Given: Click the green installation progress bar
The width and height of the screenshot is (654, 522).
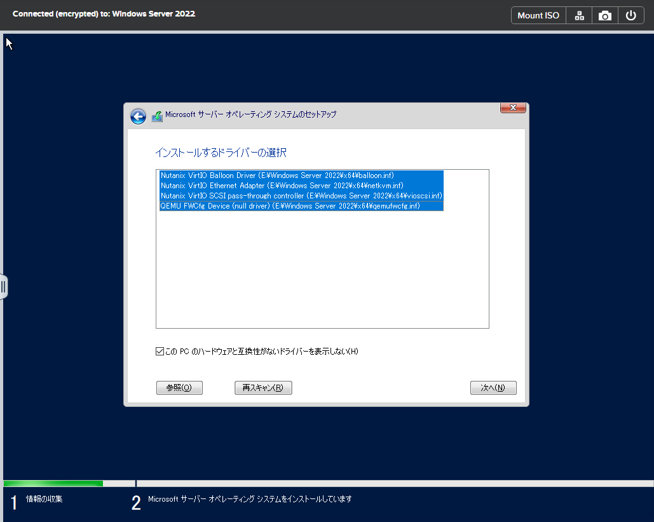Looking at the screenshot, I should pos(53,484).
